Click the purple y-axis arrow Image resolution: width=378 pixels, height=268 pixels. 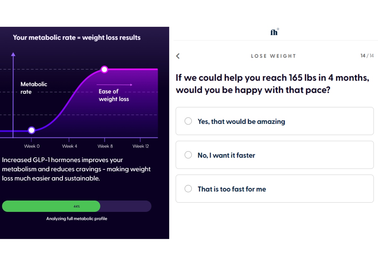[x=13, y=54]
